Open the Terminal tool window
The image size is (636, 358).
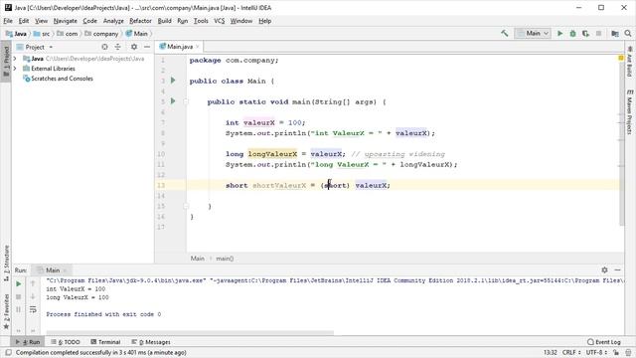click(x=105, y=342)
